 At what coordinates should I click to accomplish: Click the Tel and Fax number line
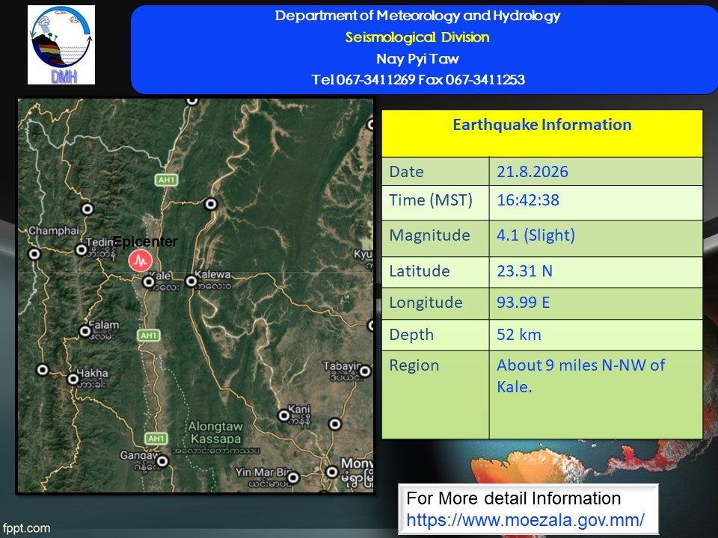click(x=418, y=80)
